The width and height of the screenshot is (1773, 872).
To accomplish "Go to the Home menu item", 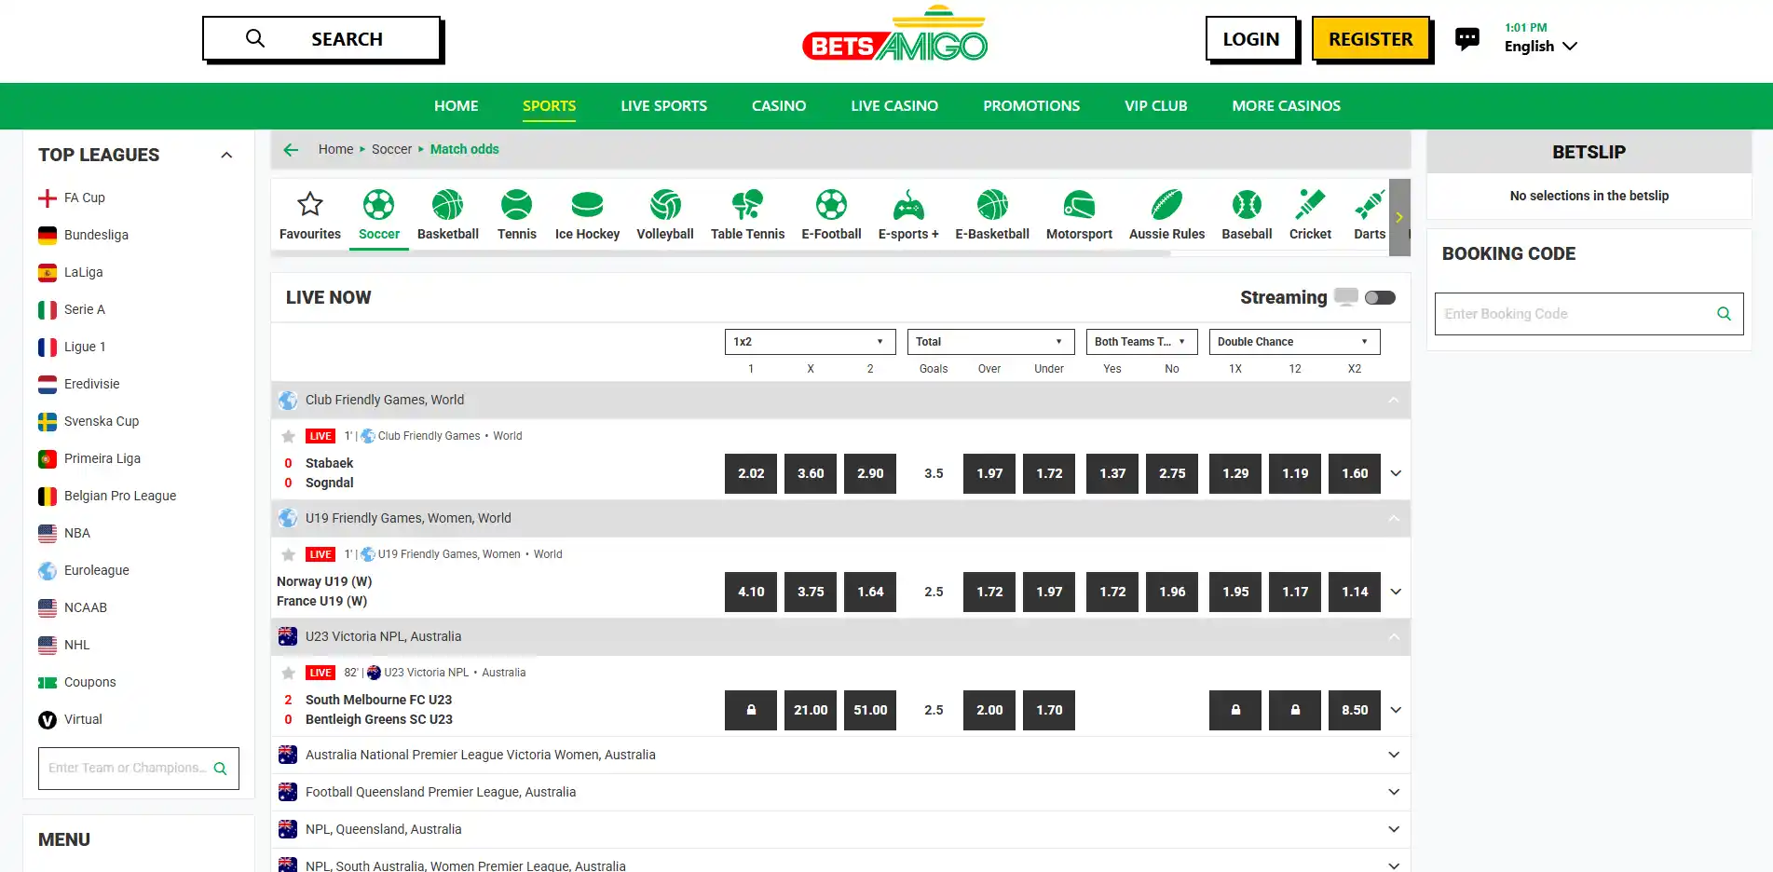I will pyautogui.click(x=457, y=106).
